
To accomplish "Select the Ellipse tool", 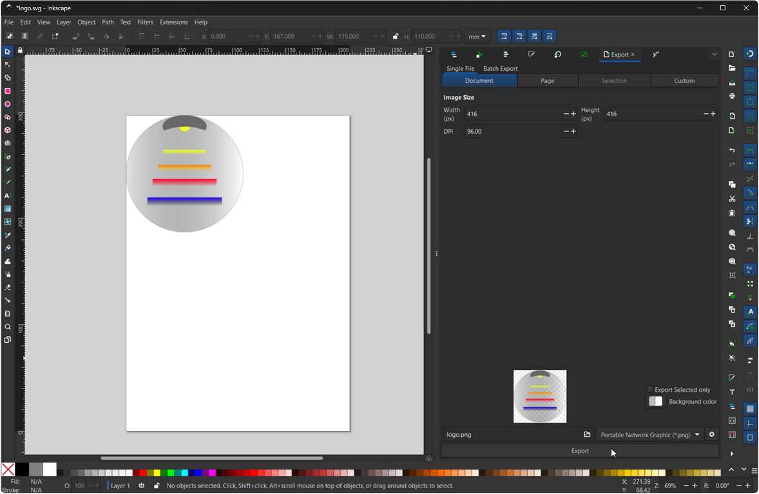I will pos(7,104).
